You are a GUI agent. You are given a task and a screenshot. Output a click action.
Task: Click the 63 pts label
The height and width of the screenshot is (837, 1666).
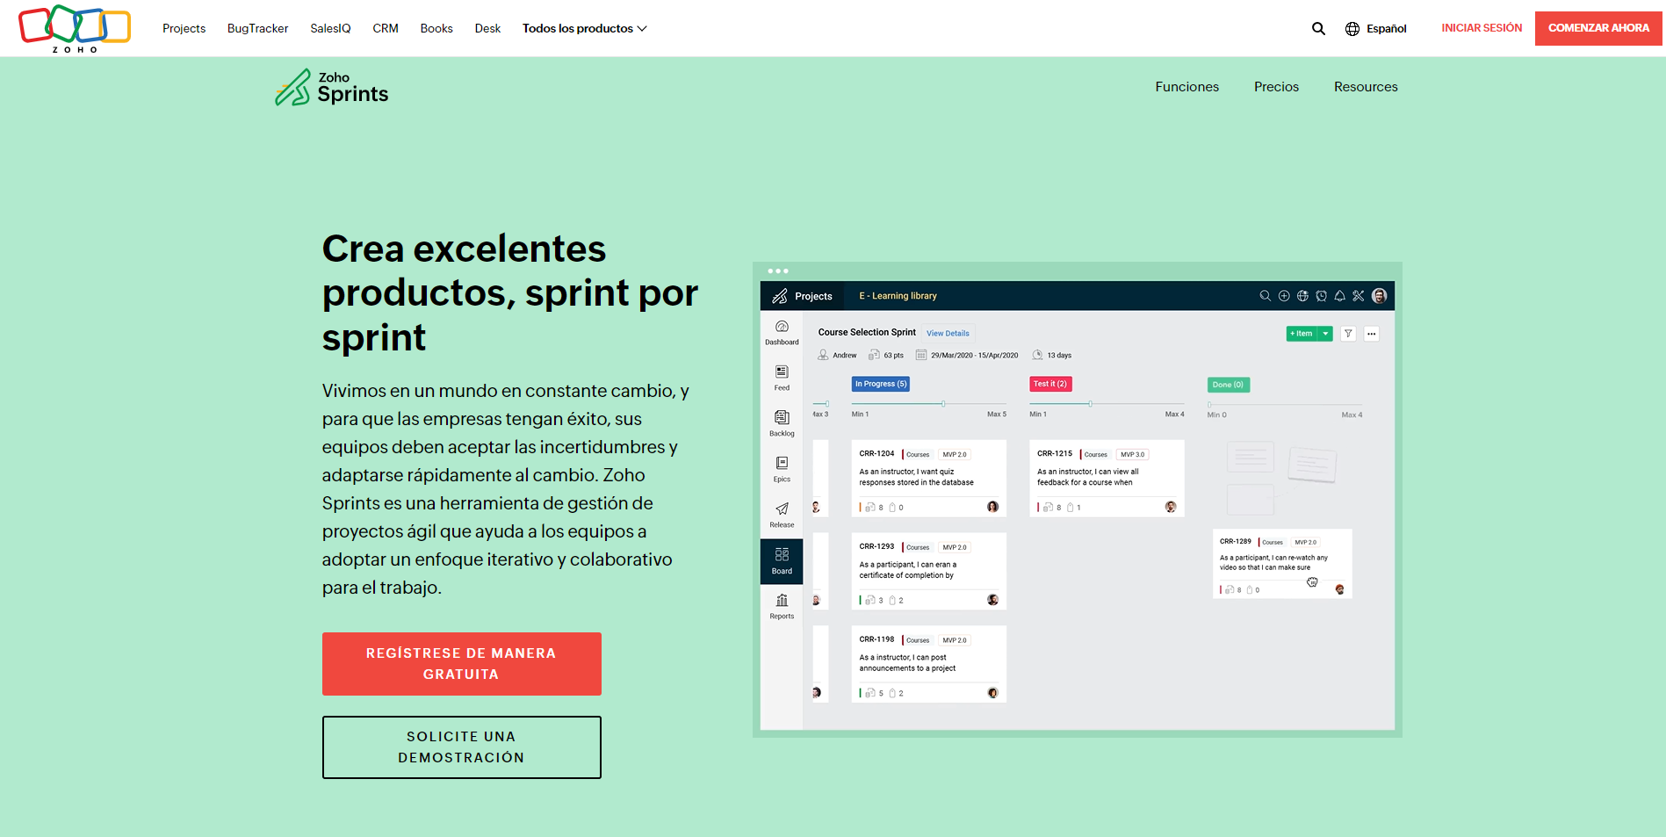pyautogui.click(x=893, y=356)
